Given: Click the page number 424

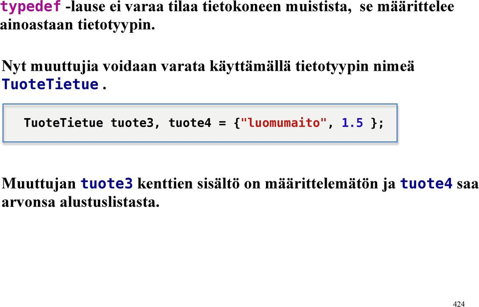Looking at the screenshot, I should 459,304.
